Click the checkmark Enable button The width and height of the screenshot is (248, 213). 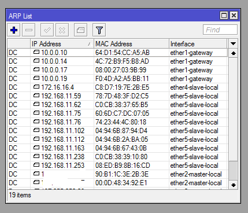point(47,30)
